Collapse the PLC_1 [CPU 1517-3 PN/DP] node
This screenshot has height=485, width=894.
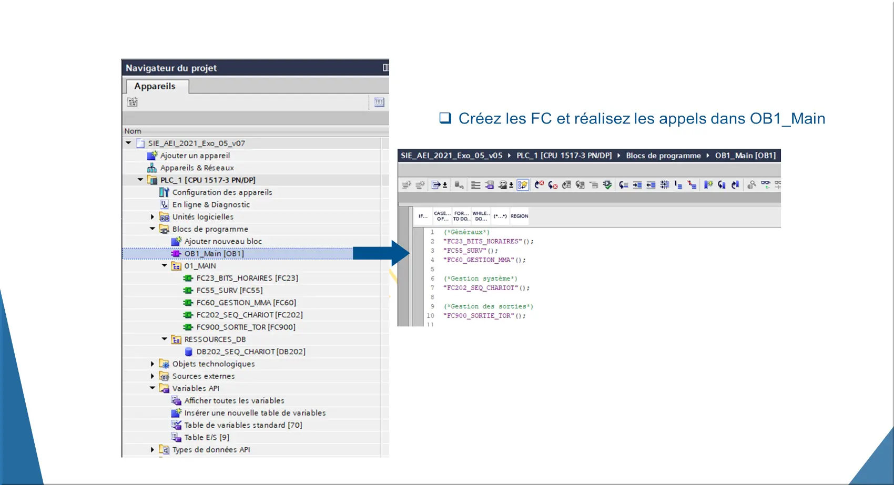point(140,180)
